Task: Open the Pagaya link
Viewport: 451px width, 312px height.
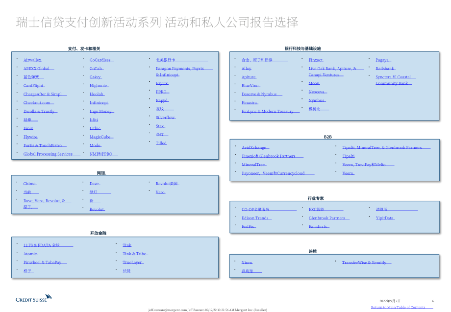Action: (x=383, y=60)
